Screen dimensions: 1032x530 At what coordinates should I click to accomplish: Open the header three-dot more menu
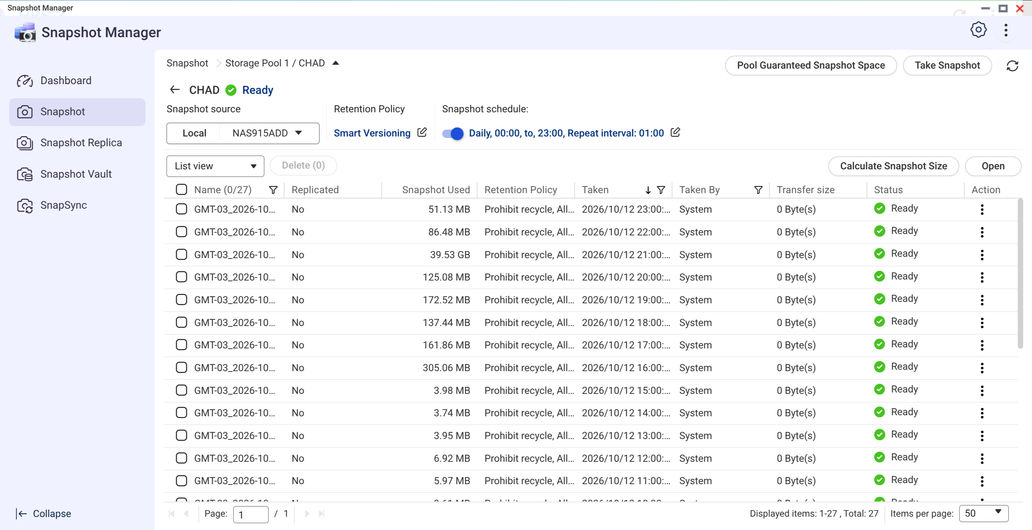click(x=1006, y=30)
